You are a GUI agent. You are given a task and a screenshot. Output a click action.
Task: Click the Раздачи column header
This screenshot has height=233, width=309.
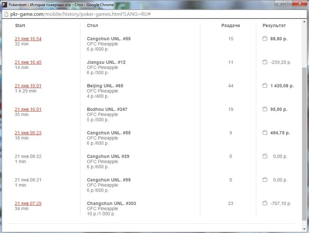(x=230, y=26)
